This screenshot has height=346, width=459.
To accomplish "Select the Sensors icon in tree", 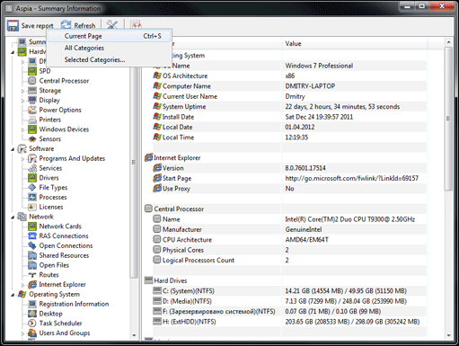I will (32, 139).
